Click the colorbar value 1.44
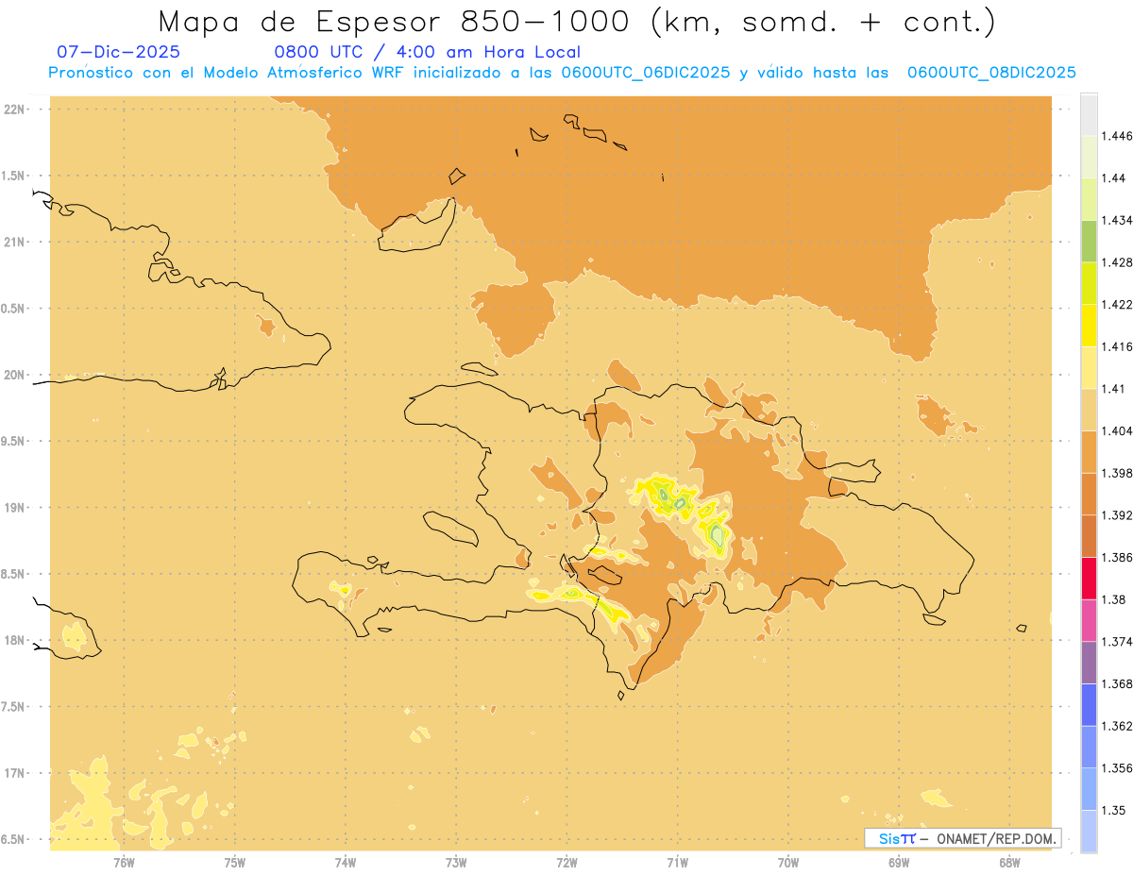The width and height of the screenshot is (1133, 875). tap(1114, 177)
